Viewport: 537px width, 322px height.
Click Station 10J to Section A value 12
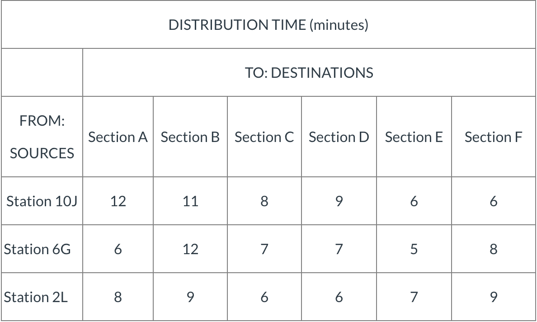click(118, 201)
